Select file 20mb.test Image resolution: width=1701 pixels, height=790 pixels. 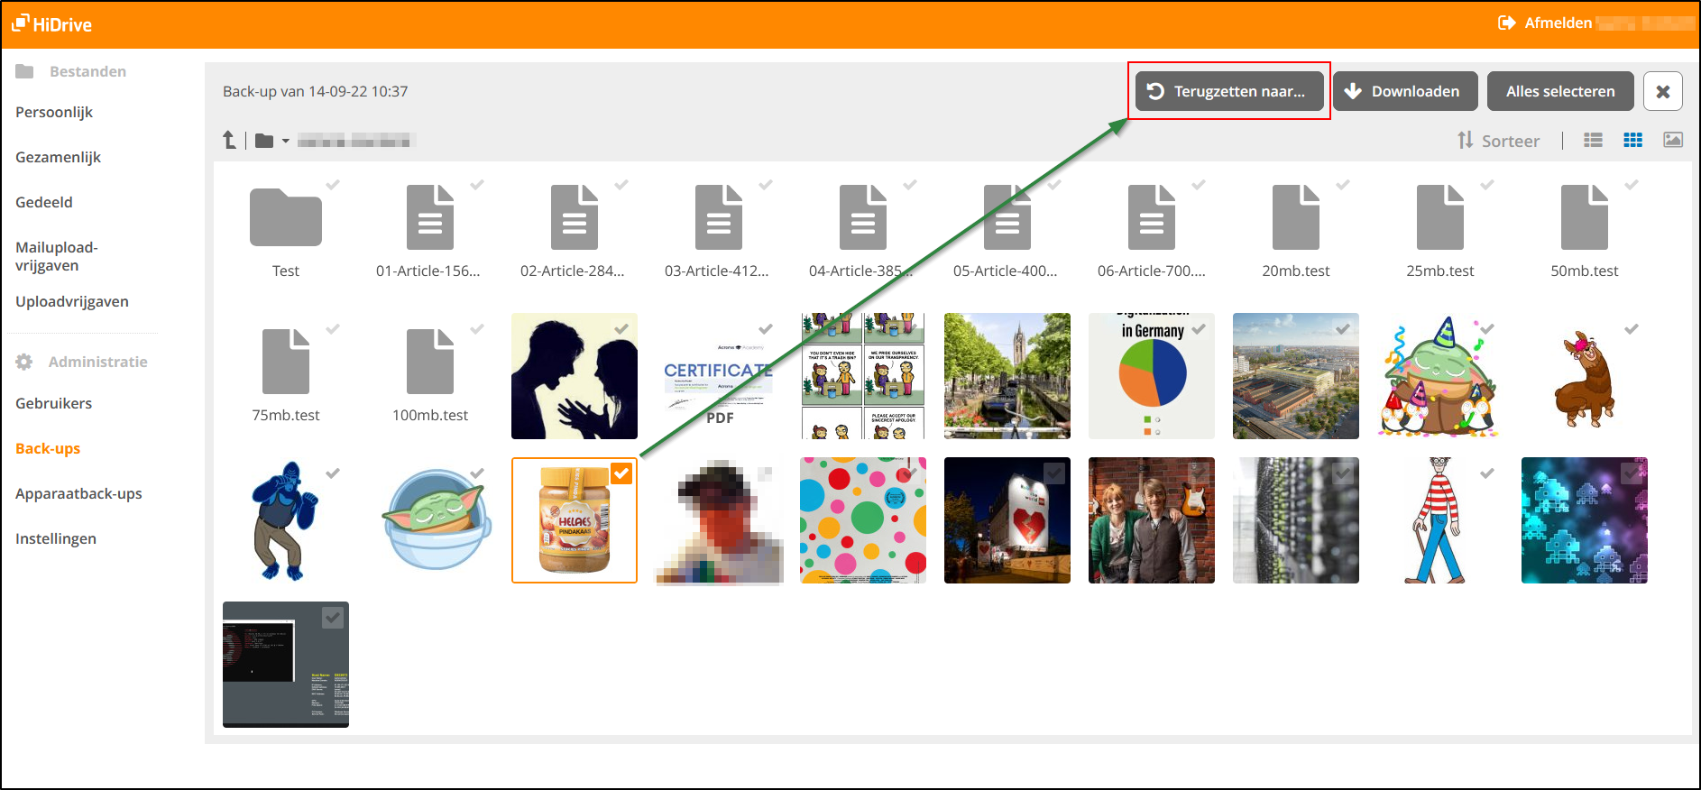(x=1296, y=217)
